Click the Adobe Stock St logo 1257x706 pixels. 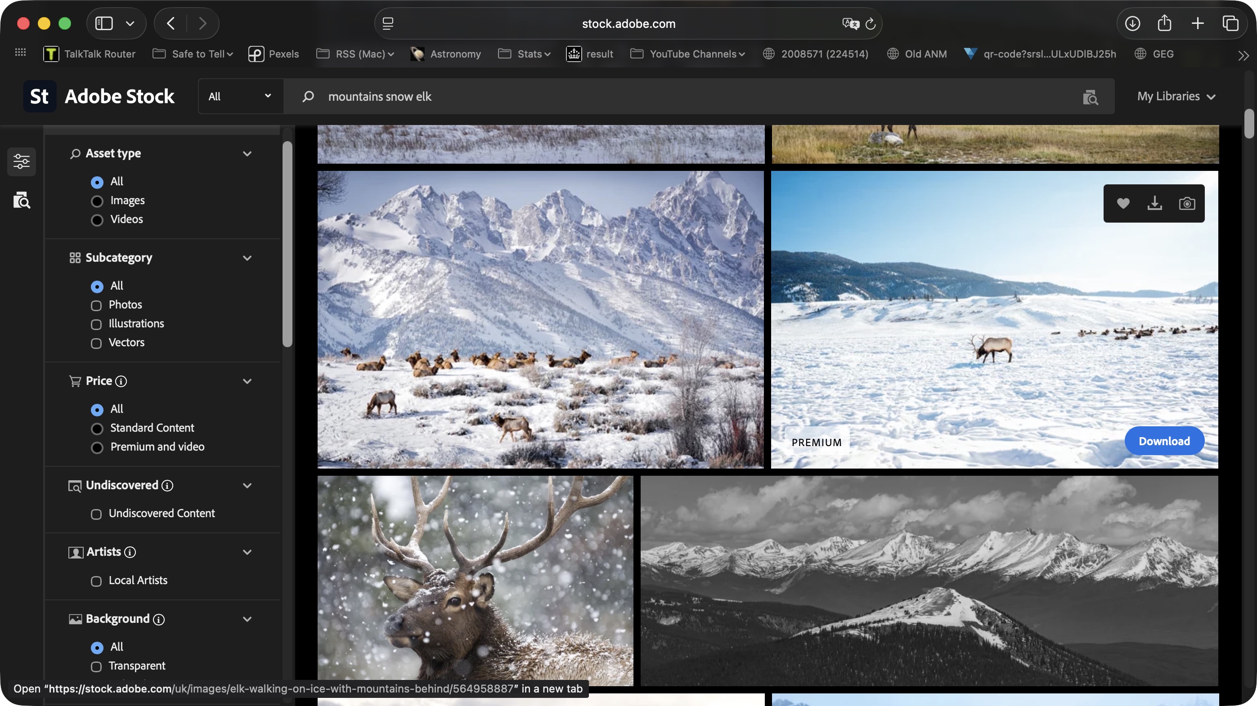[x=40, y=96]
